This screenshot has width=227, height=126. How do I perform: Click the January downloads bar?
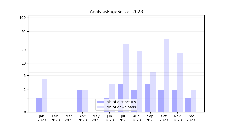pyautogui.click(x=45, y=96)
